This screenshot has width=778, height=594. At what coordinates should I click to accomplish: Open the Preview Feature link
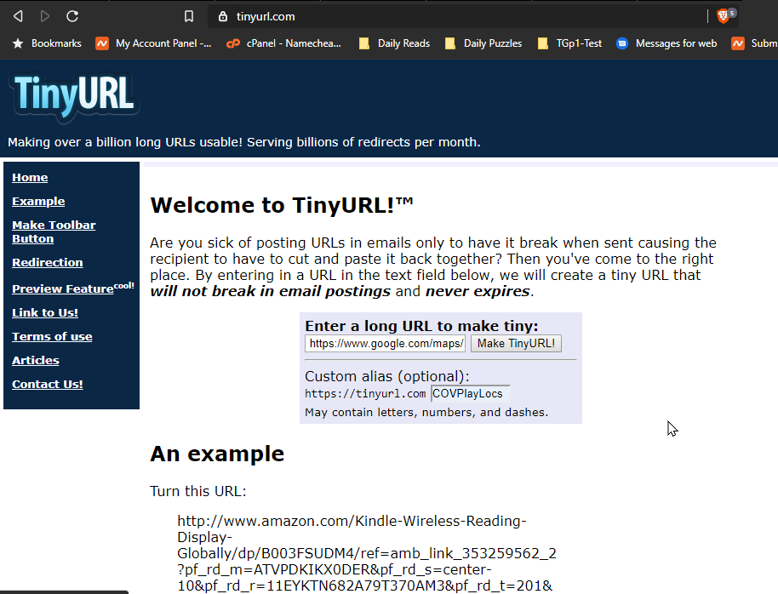pos(62,288)
